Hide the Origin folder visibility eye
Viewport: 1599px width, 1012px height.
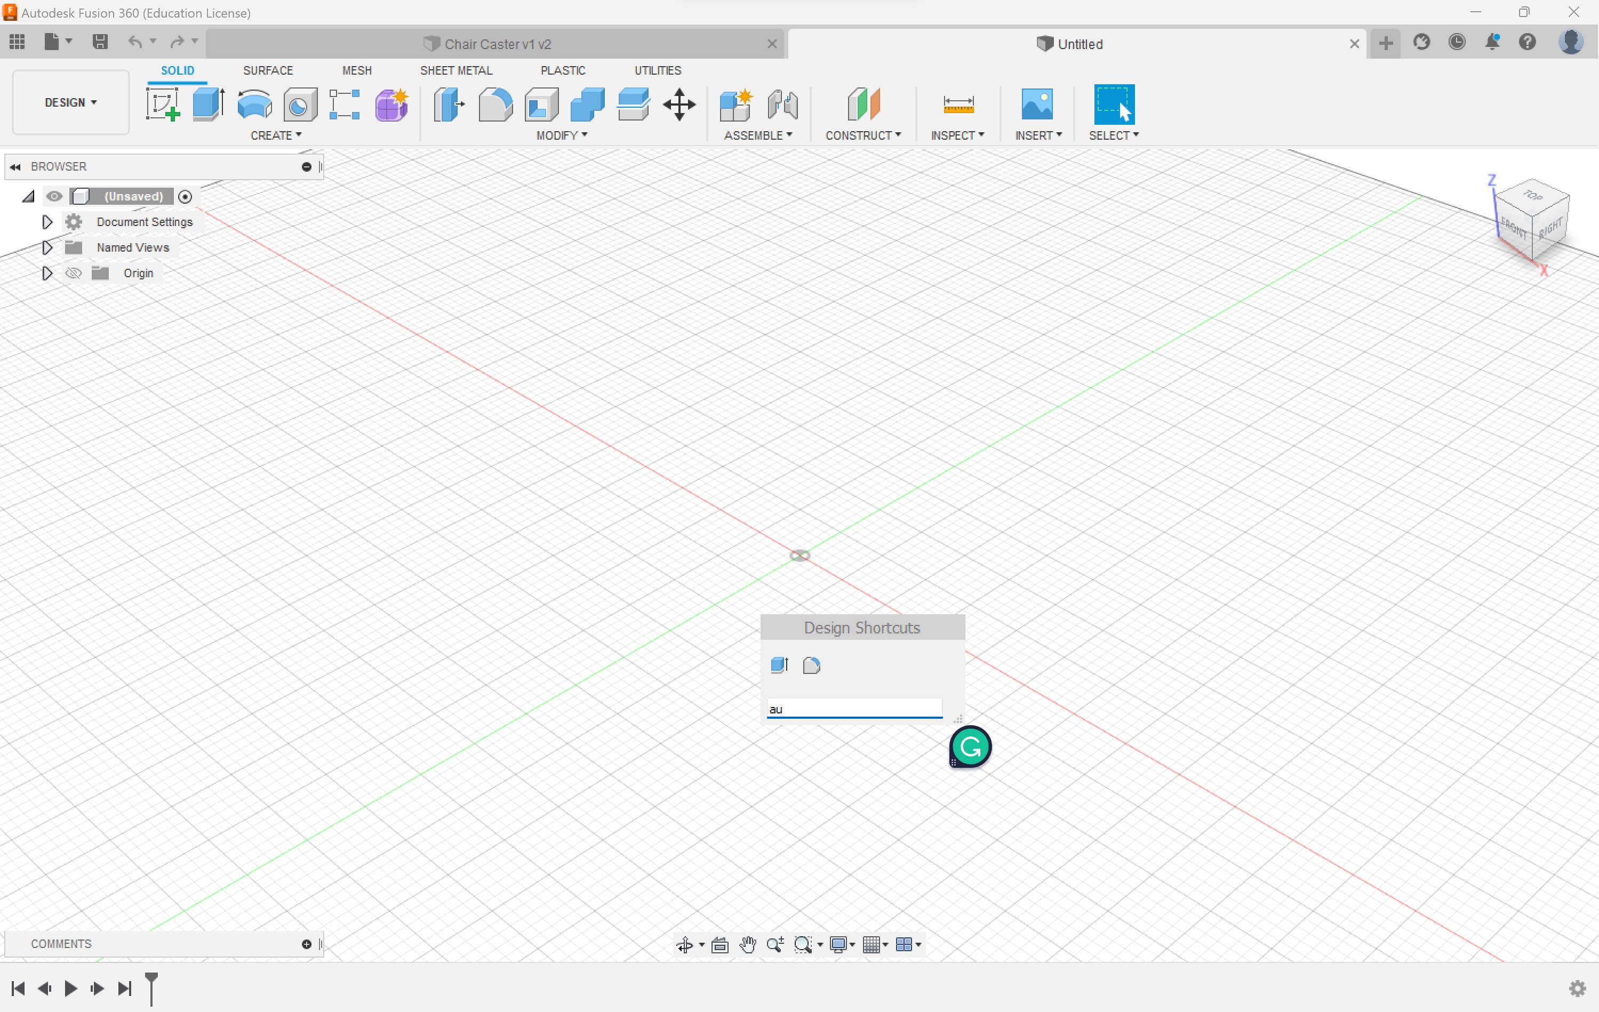pos(73,272)
